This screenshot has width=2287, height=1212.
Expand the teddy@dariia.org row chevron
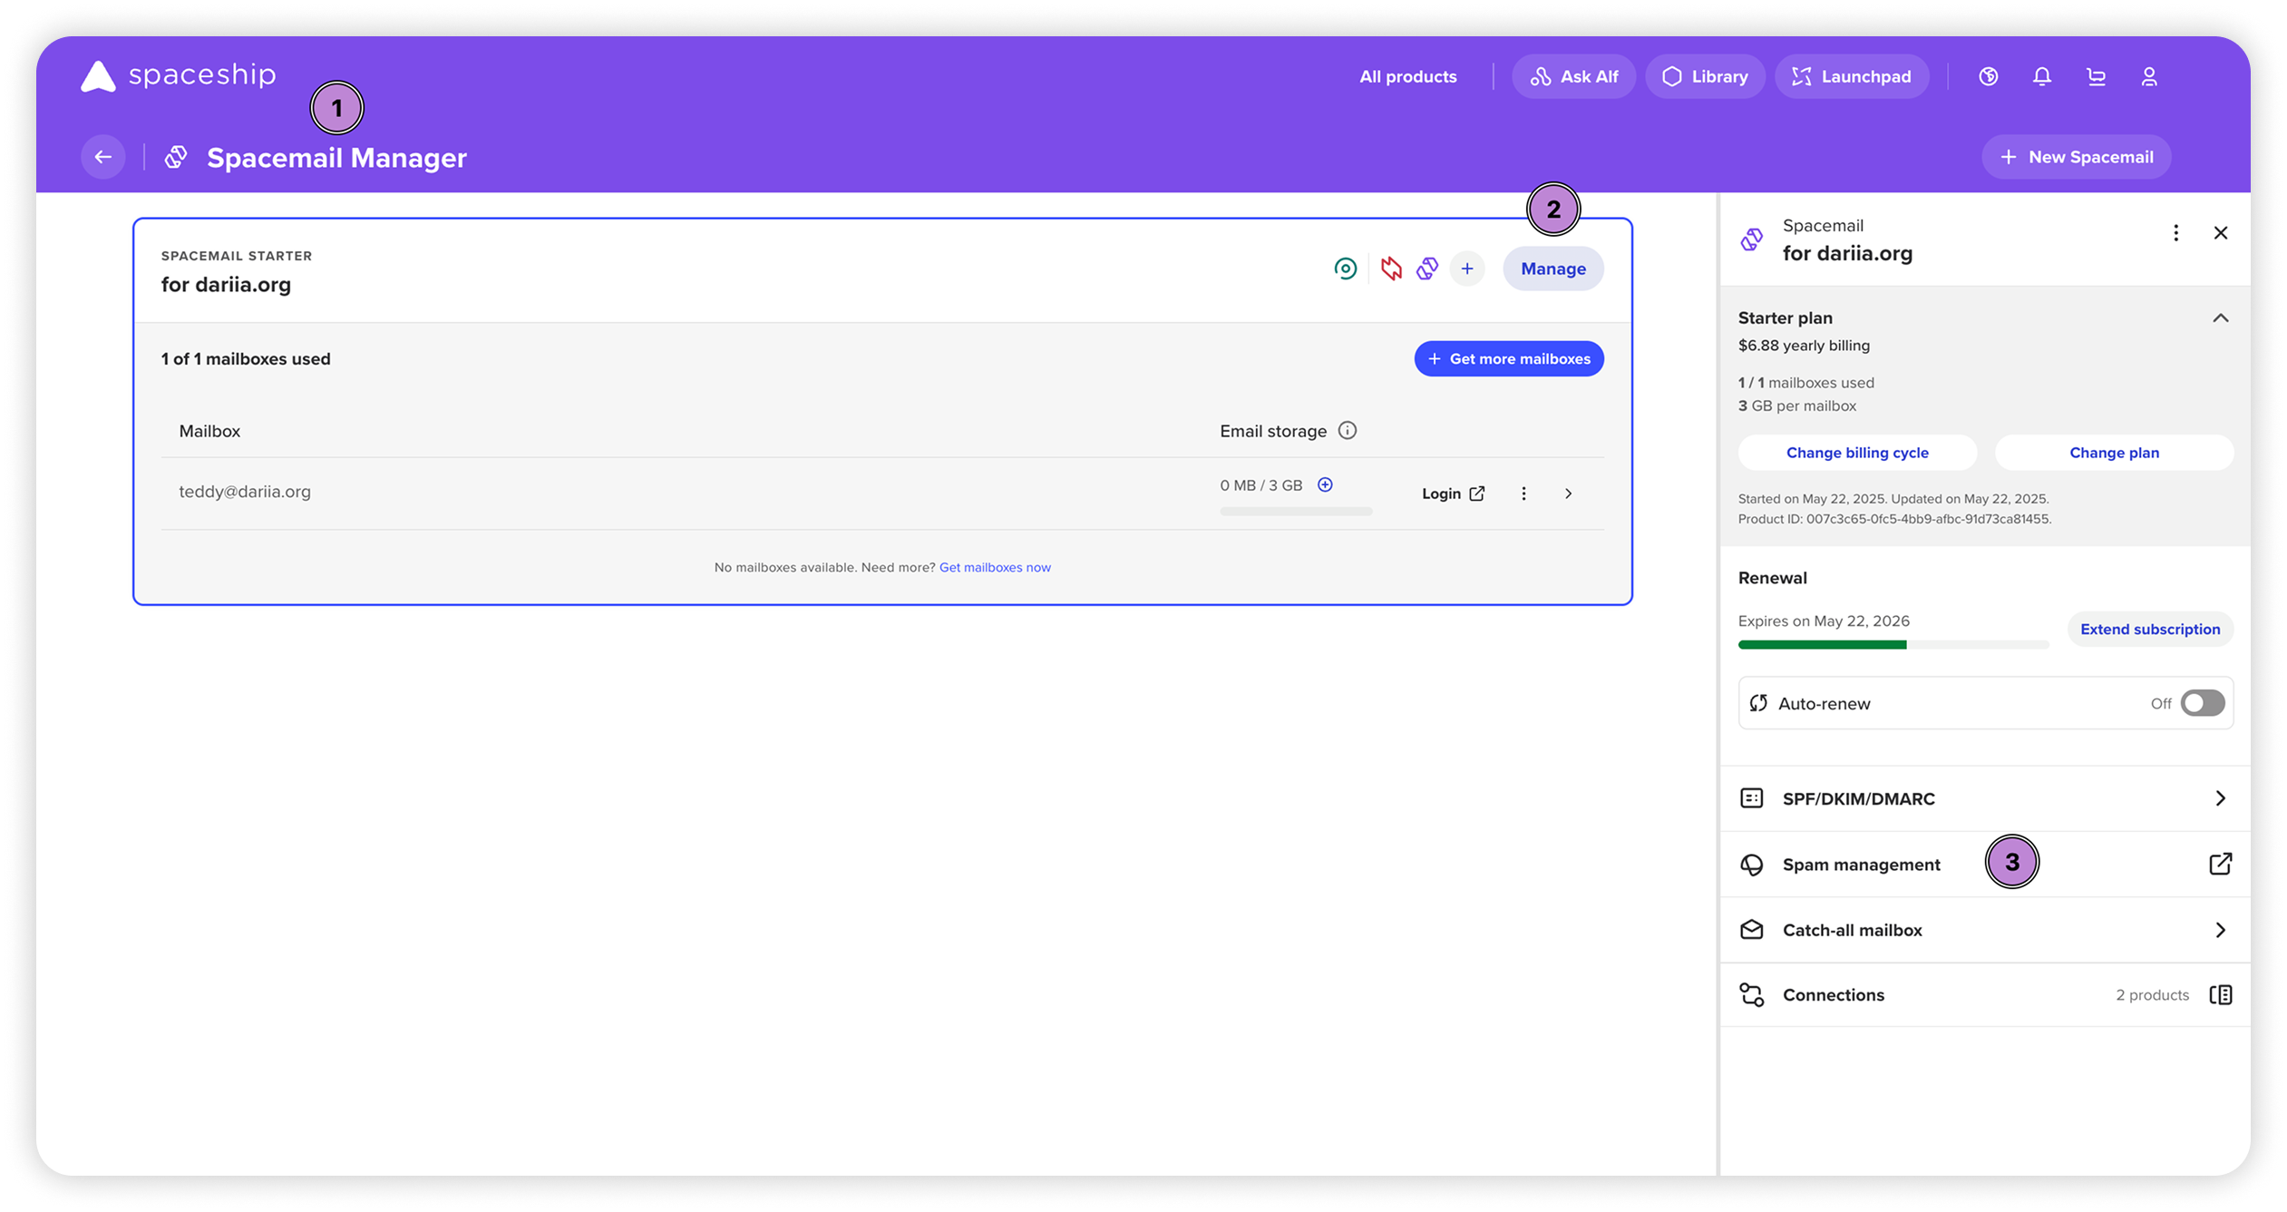click(x=1569, y=494)
